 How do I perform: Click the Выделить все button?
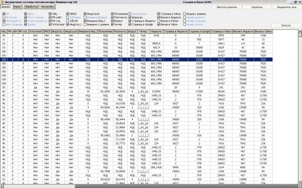click(x=287, y=7)
